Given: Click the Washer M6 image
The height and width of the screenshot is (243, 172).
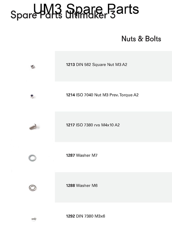Looking at the screenshot, I should coord(33,188).
